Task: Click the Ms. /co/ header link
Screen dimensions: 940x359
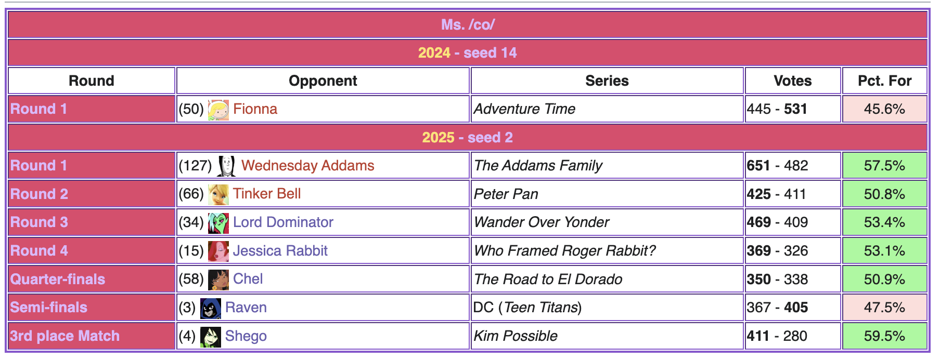Action: [x=468, y=24]
